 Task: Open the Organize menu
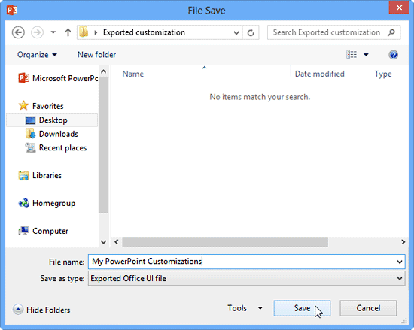(x=37, y=55)
